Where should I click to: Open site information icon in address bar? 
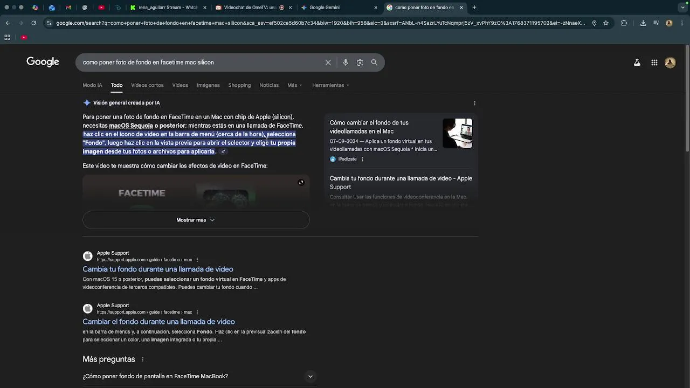(x=49, y=23)
